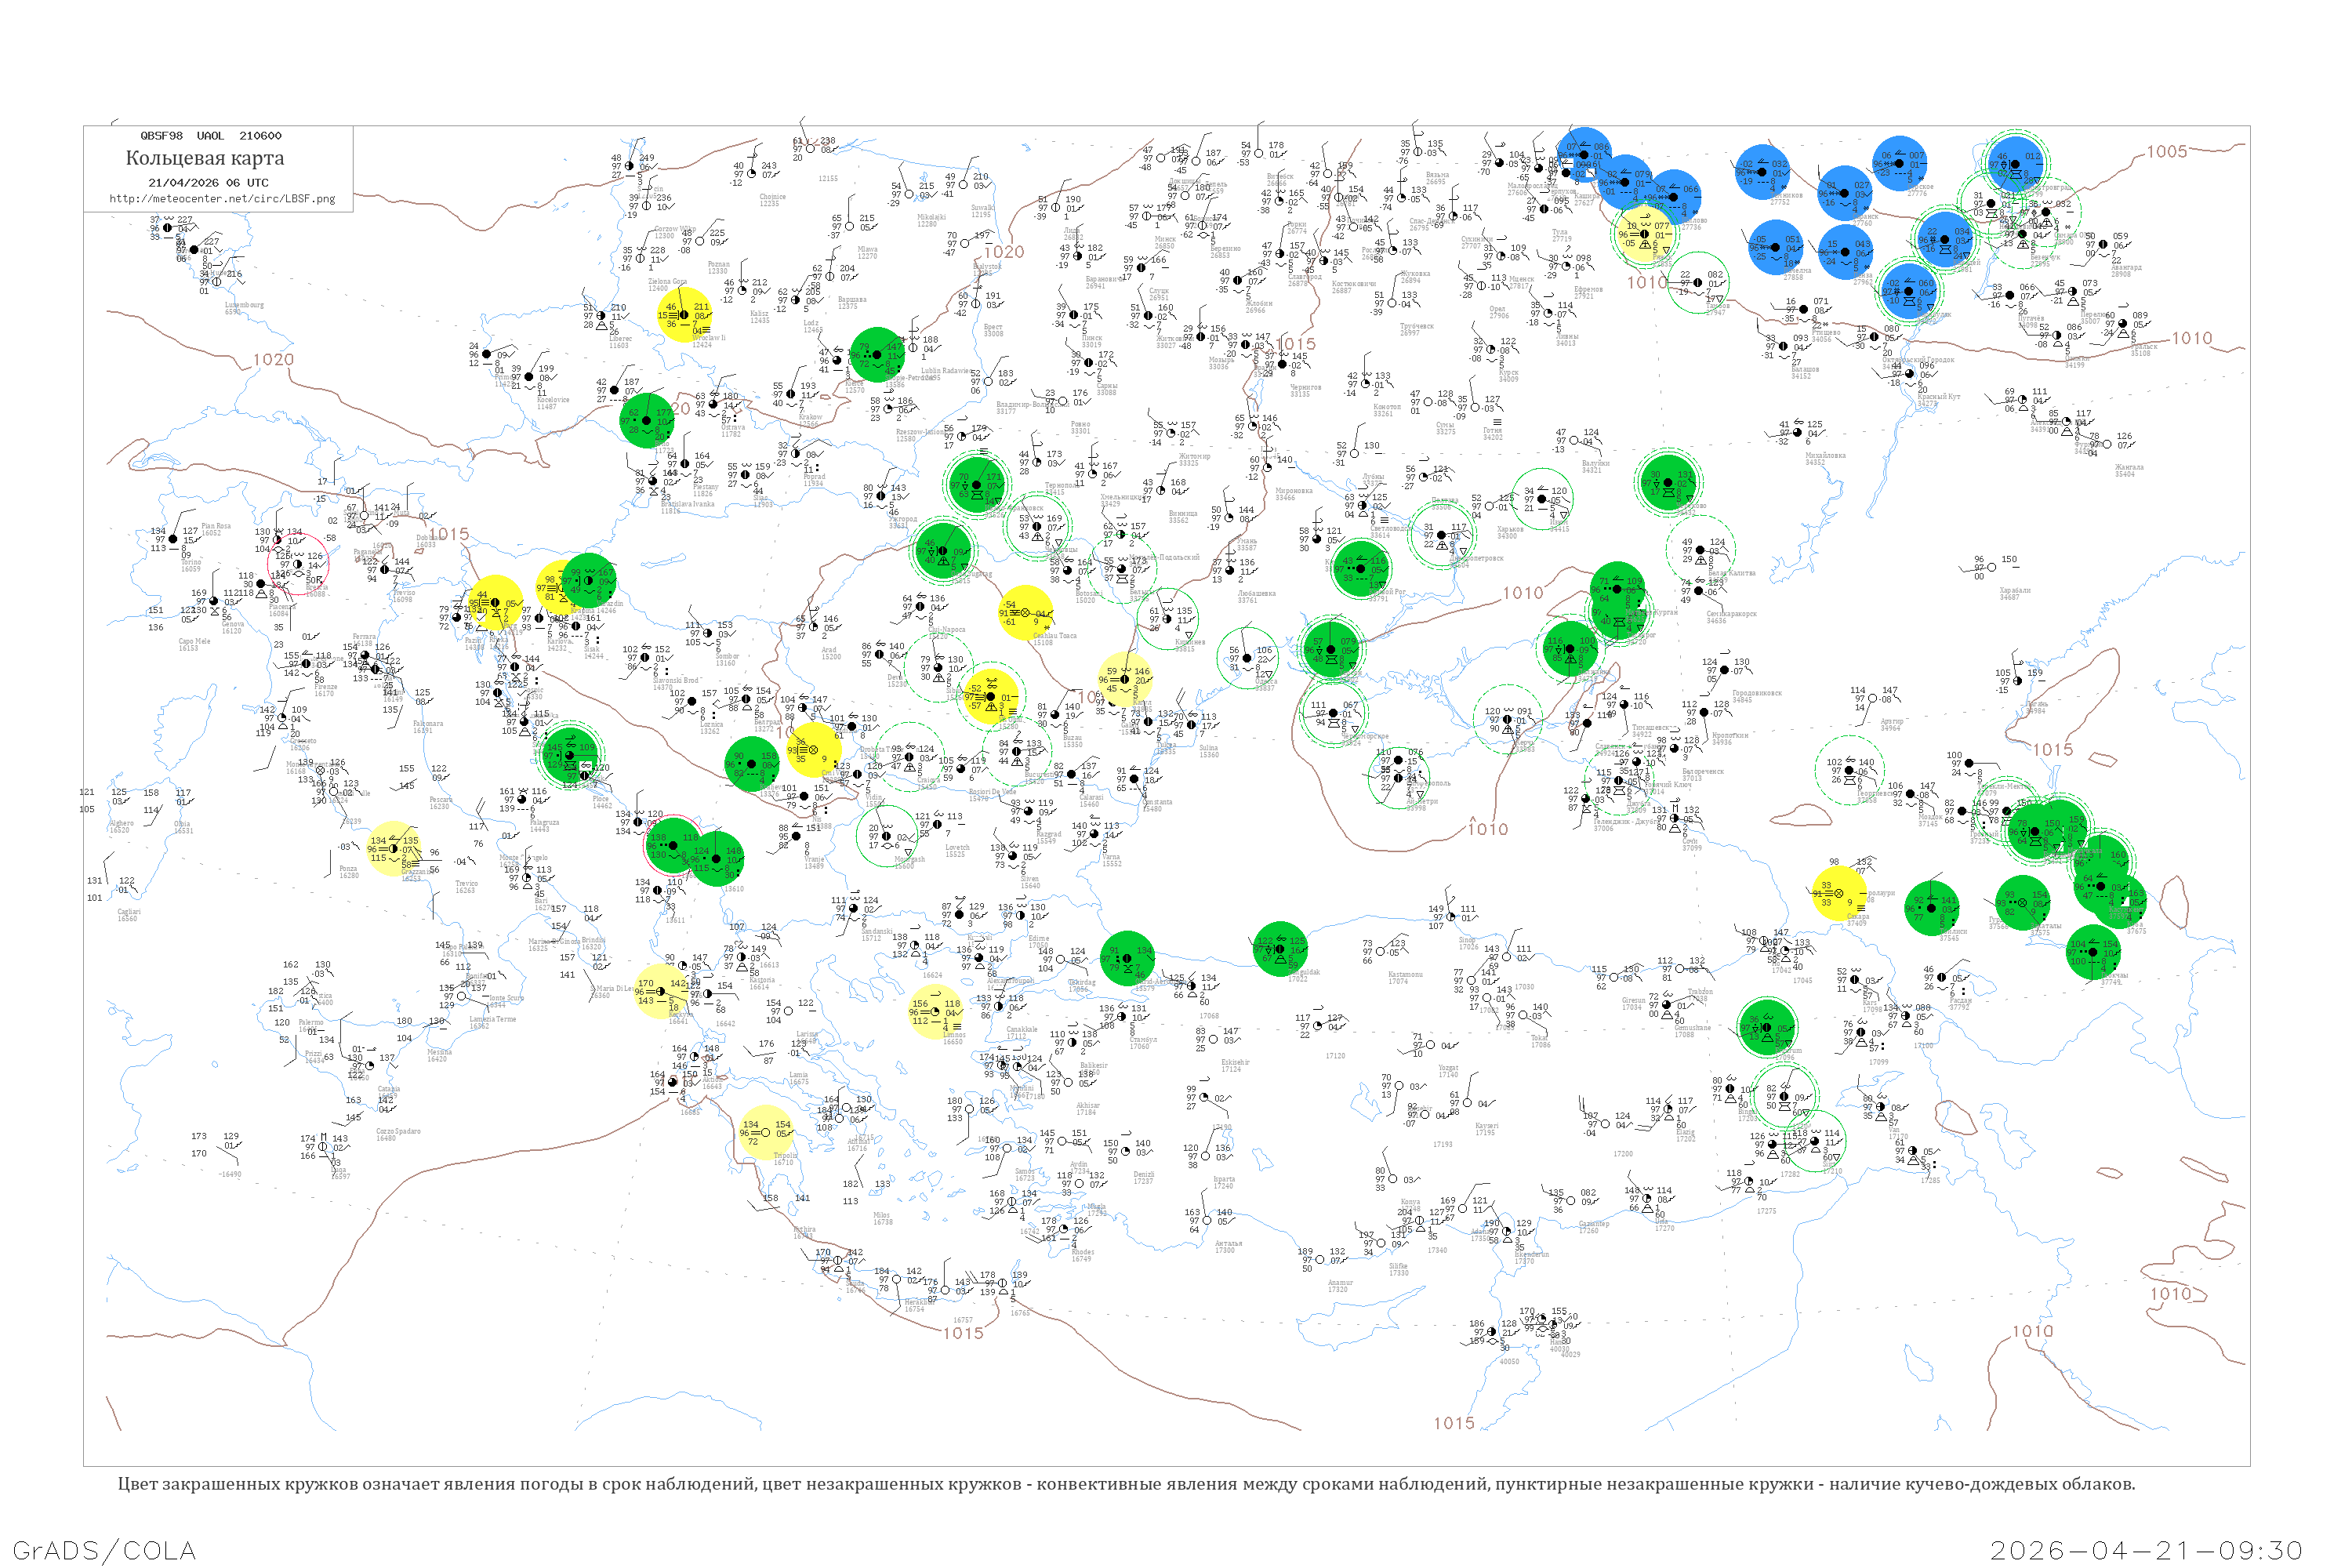Select the green circle at Erzurum station
The height and width of the screenshot is (1568, 2352).
[1767, 1027]
